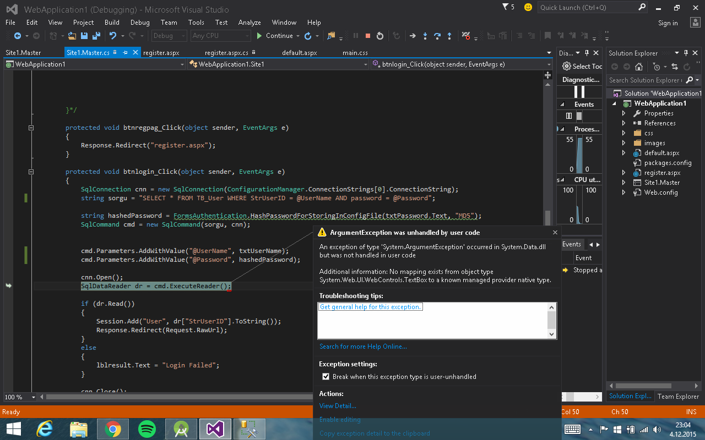Image resolution: width=705 pixels, height=440 pixels.
Task: Open the Analyze menu
Action: (x=250, y=23)
